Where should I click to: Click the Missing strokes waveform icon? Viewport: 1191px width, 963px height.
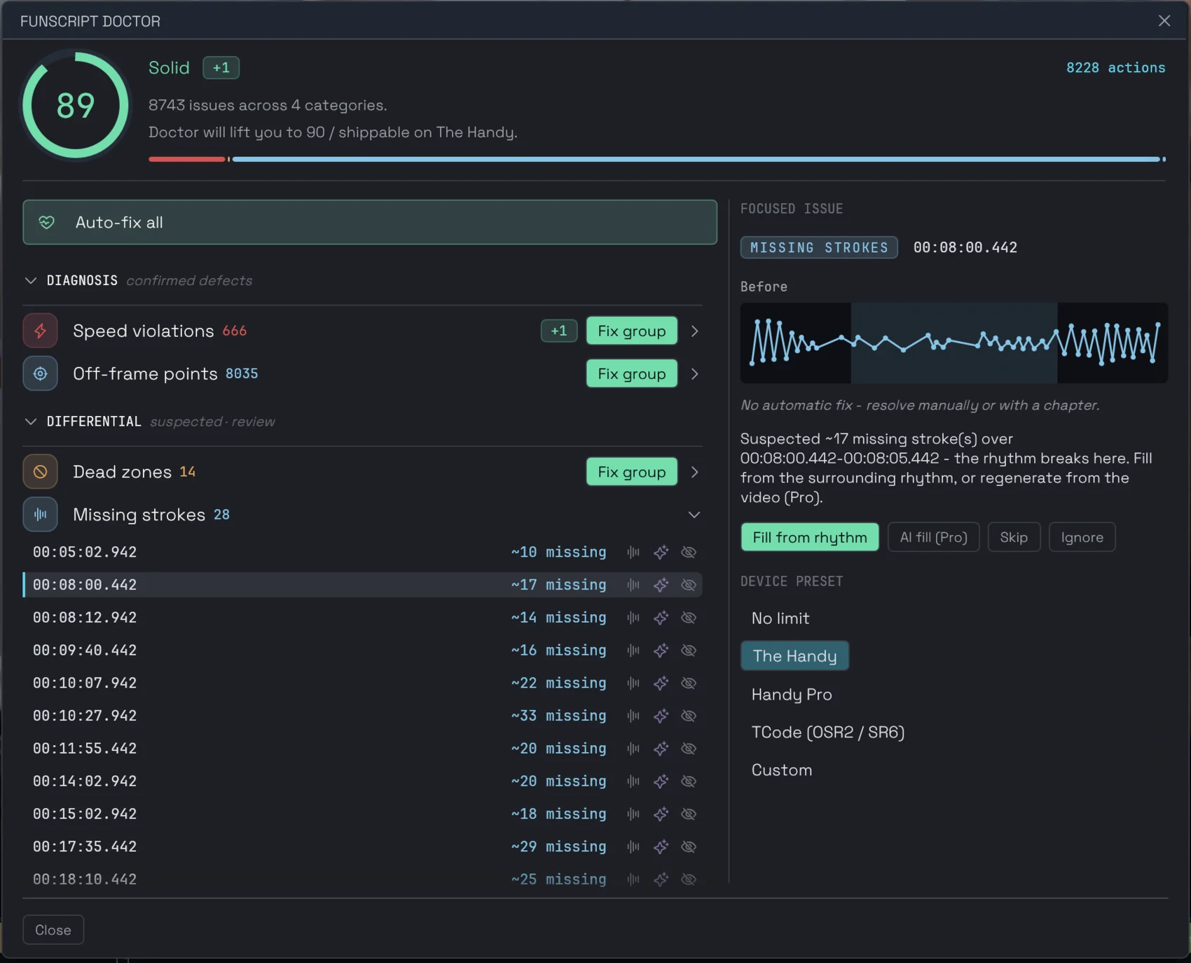point(40,515)
